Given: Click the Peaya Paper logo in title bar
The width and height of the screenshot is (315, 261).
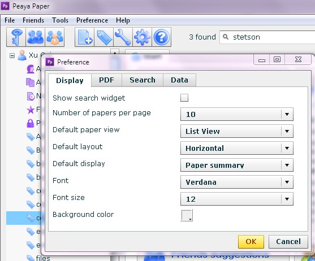Looking at the screenshot, I should 5,6.
